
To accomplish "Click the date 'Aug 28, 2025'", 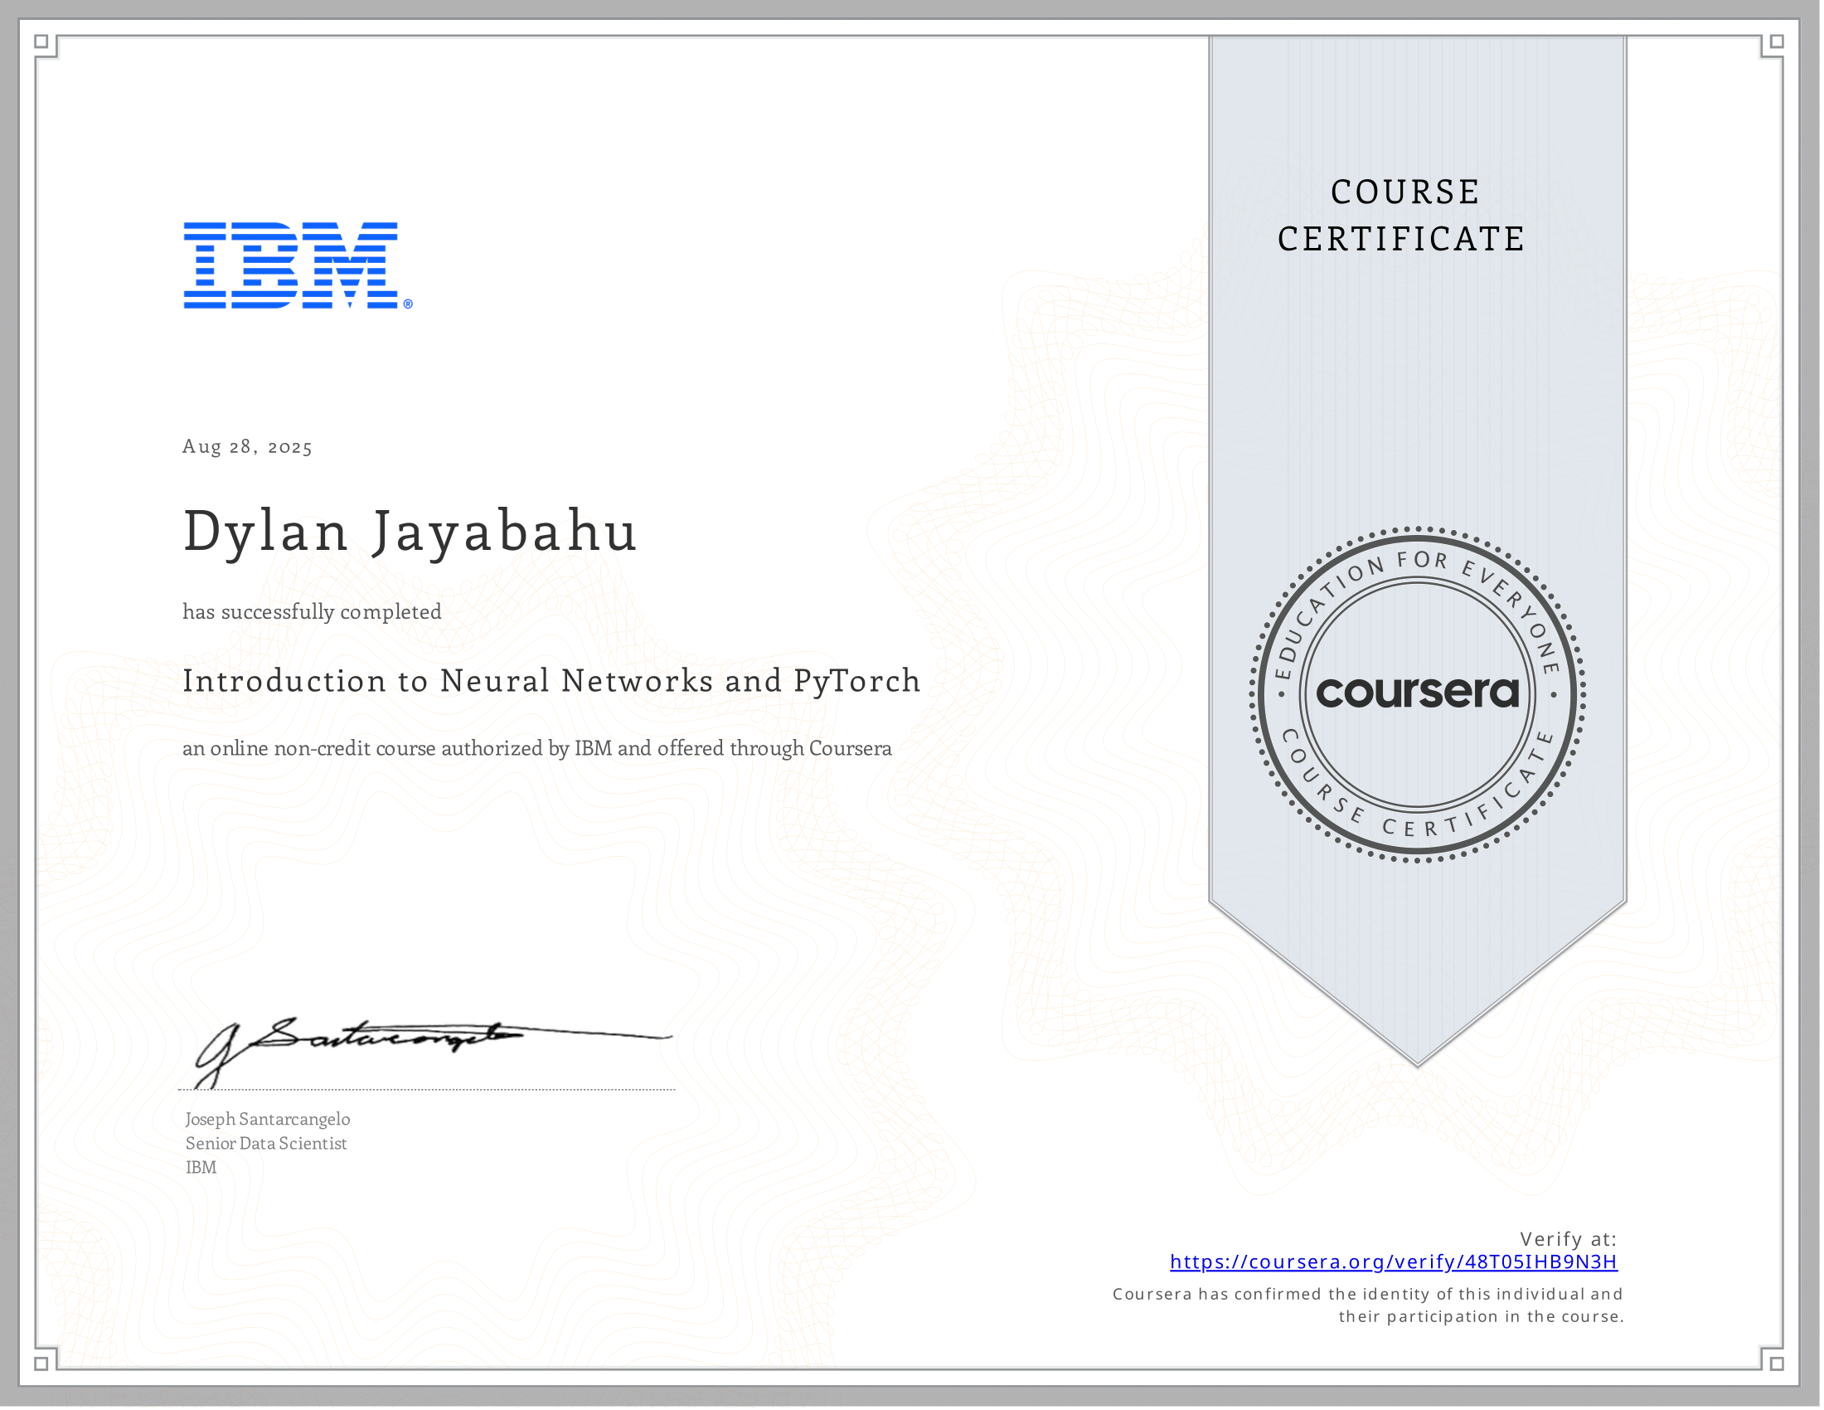I will [247, 448].
